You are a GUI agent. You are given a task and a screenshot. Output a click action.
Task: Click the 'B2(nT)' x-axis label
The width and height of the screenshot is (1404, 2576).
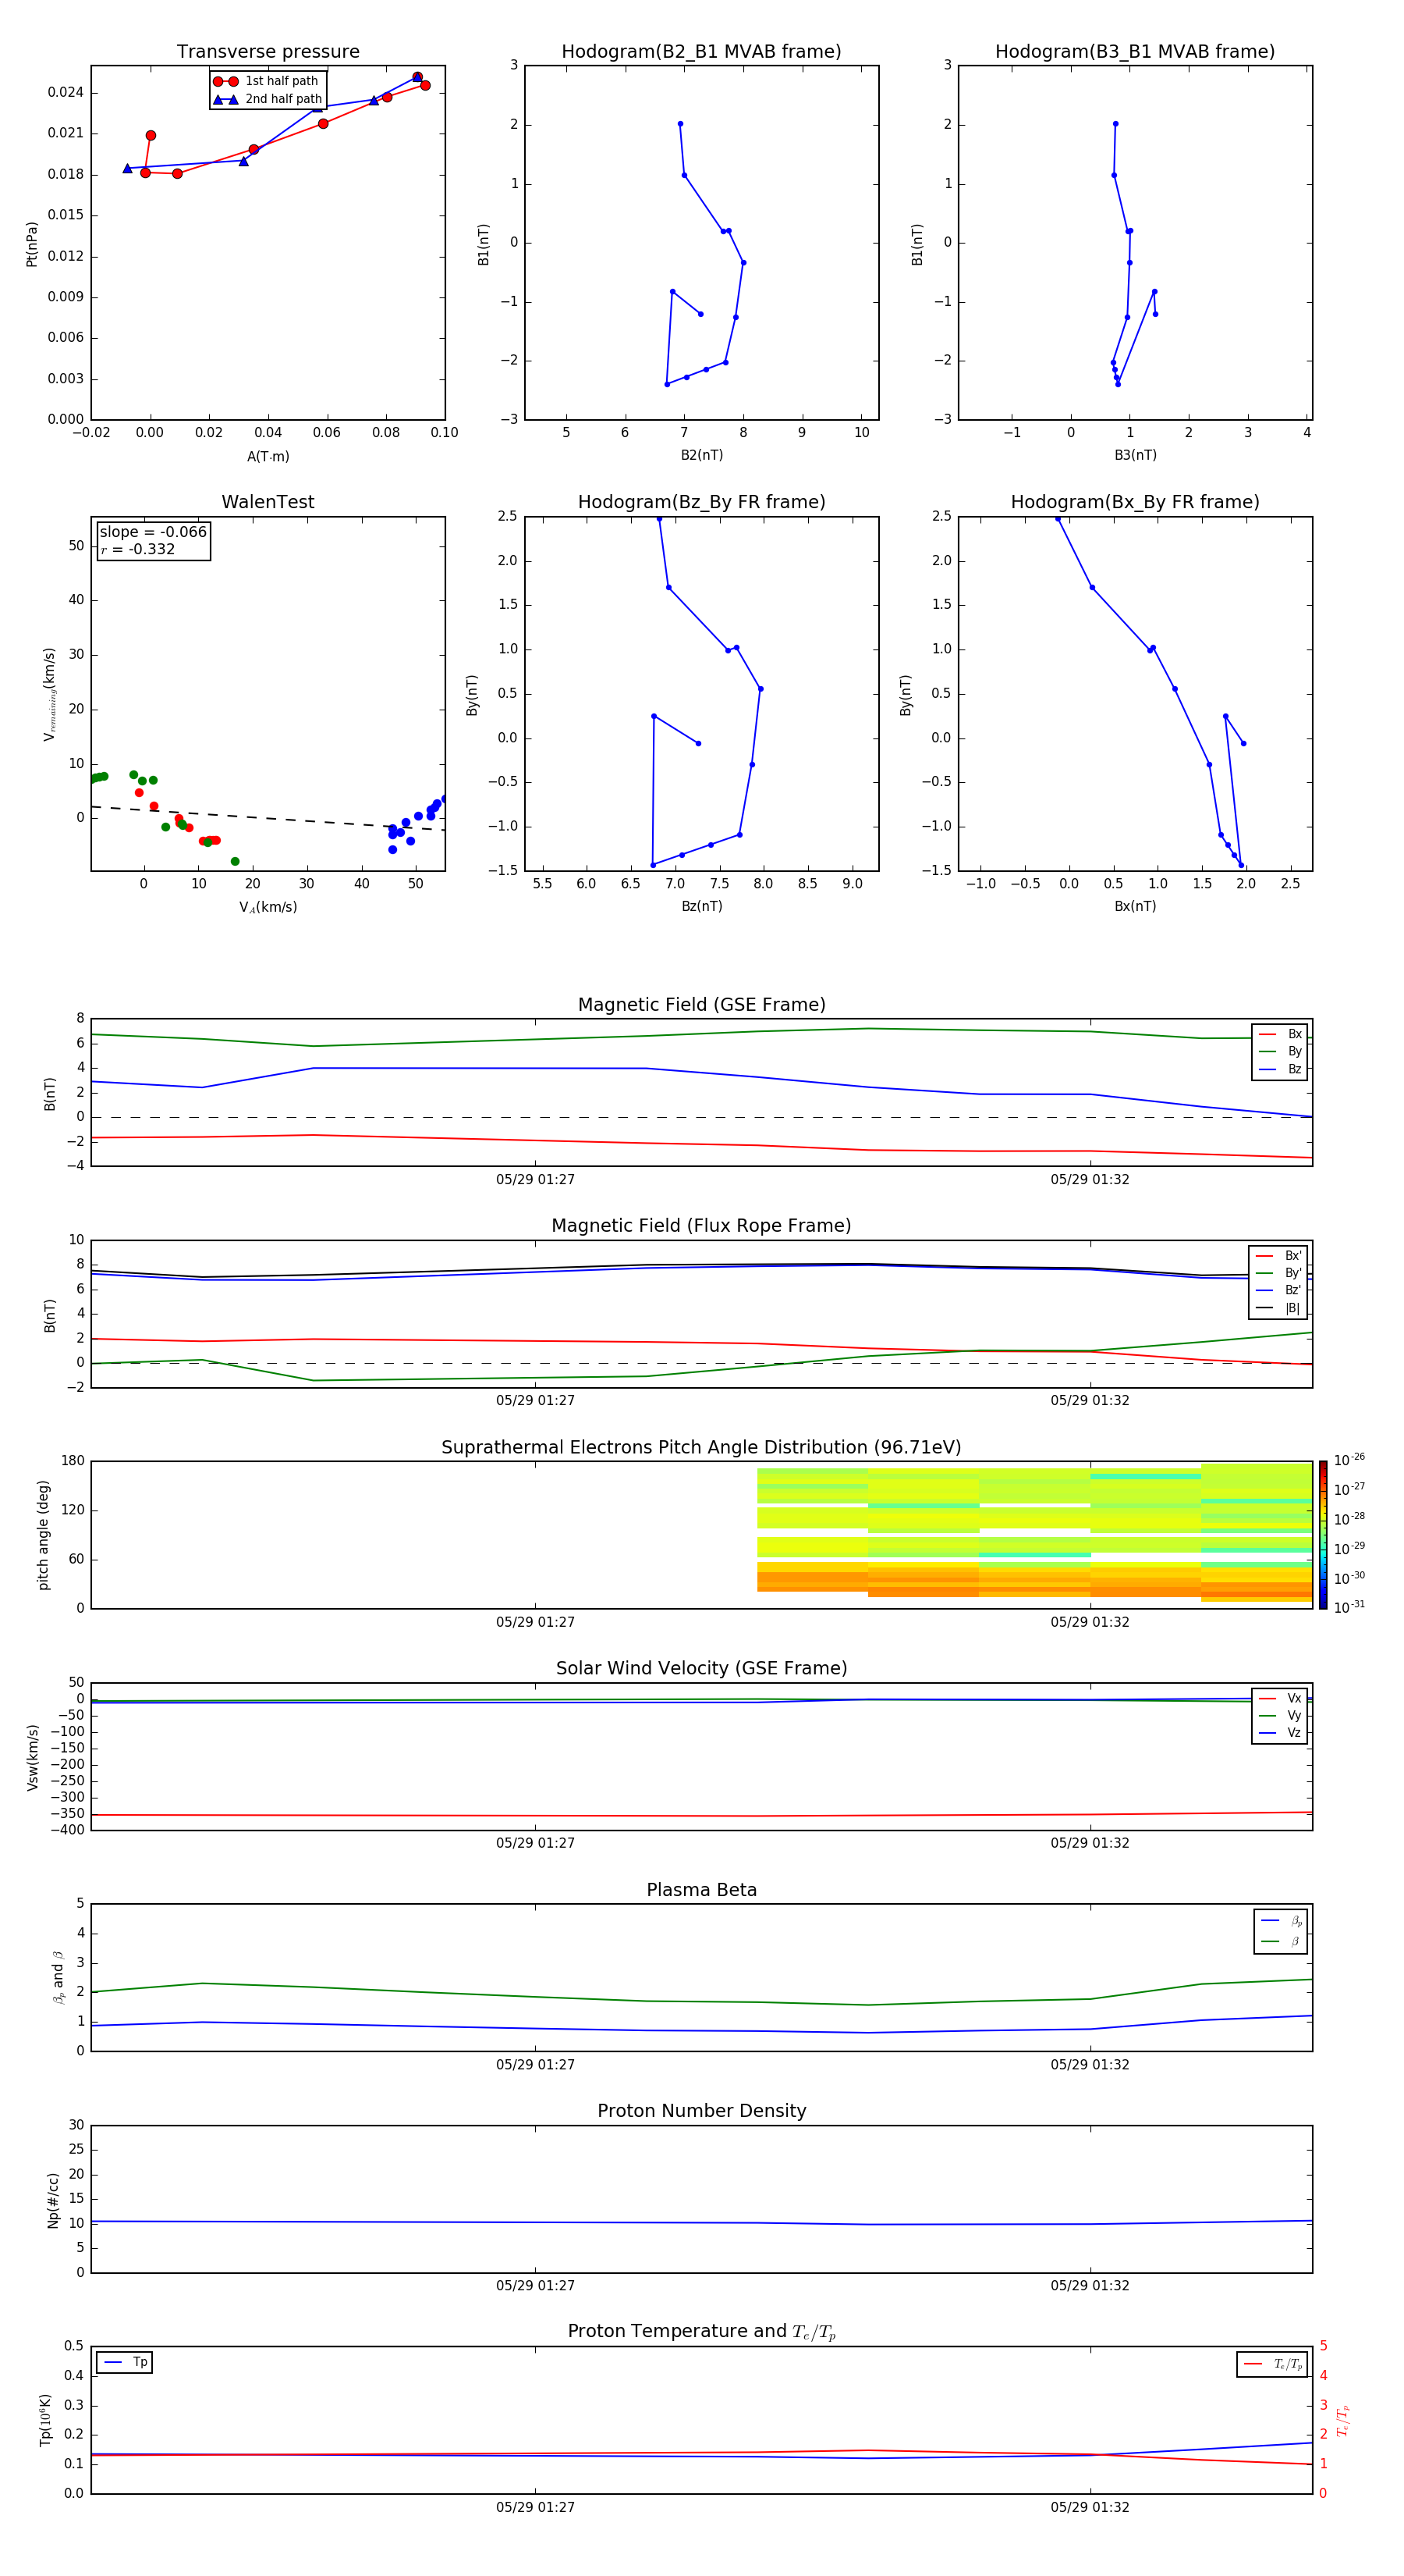point(701,455)
